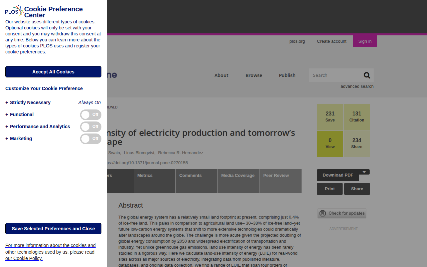Click the Check for updates badge
The height and width of the screenshot is (267, 427).
click(342, 213)
